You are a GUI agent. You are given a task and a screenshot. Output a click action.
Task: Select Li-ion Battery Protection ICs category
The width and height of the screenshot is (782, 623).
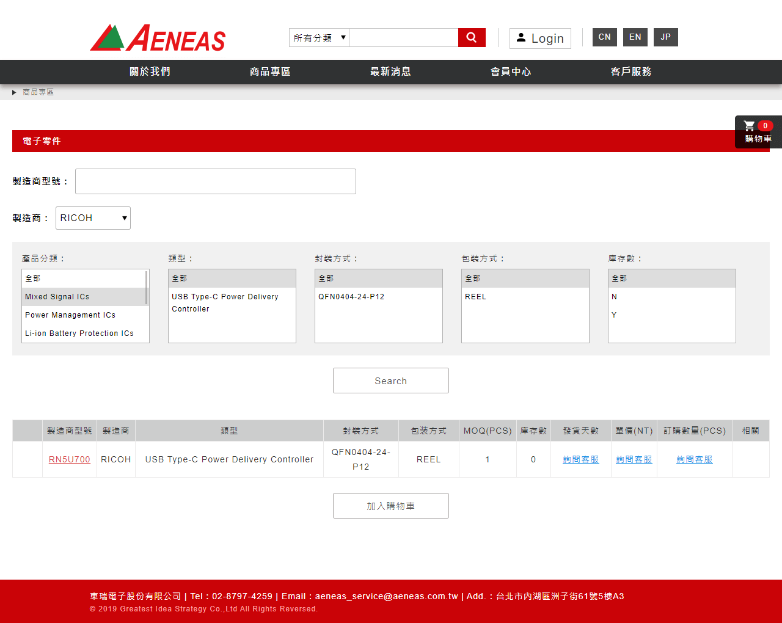[84, 333]
